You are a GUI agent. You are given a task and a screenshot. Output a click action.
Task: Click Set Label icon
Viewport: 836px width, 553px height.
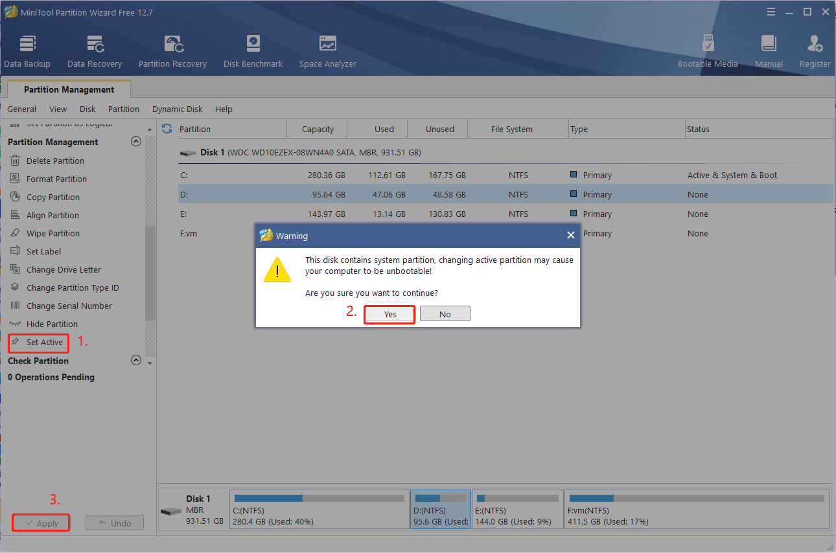[x=15, y=251]
